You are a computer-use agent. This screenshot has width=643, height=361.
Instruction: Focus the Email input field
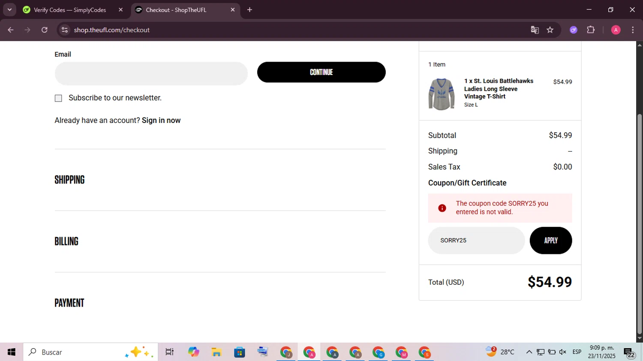pyautogui.click(x=151, y=74)
